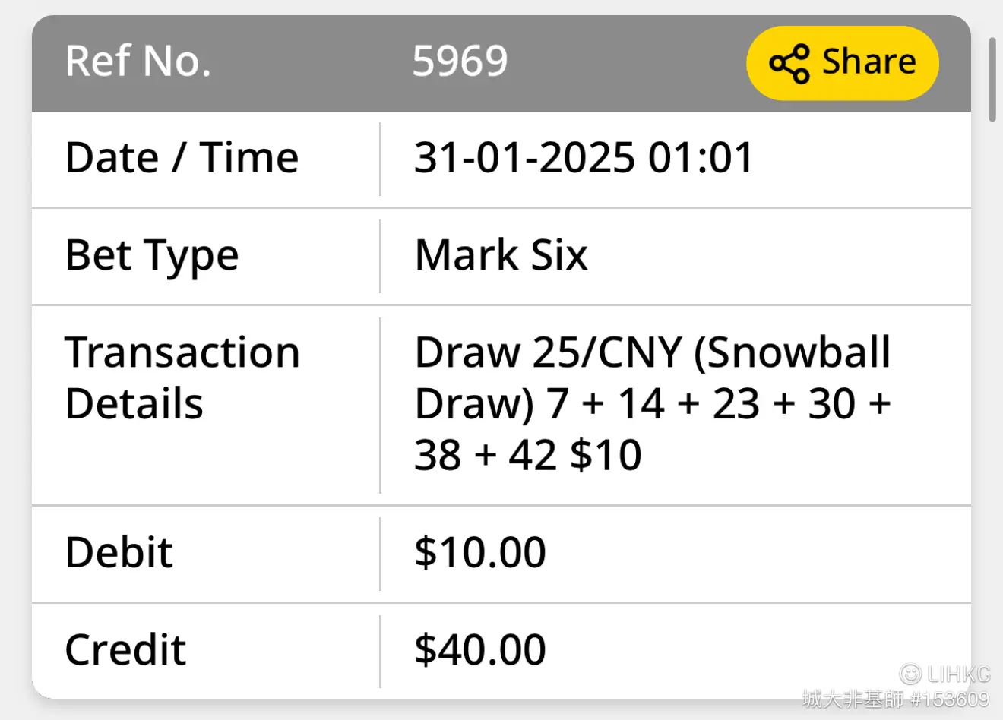The width and height of the screenshot is (1003, 720).
Task: Select the Mark Six bet type value
Action: pos(501,255)
